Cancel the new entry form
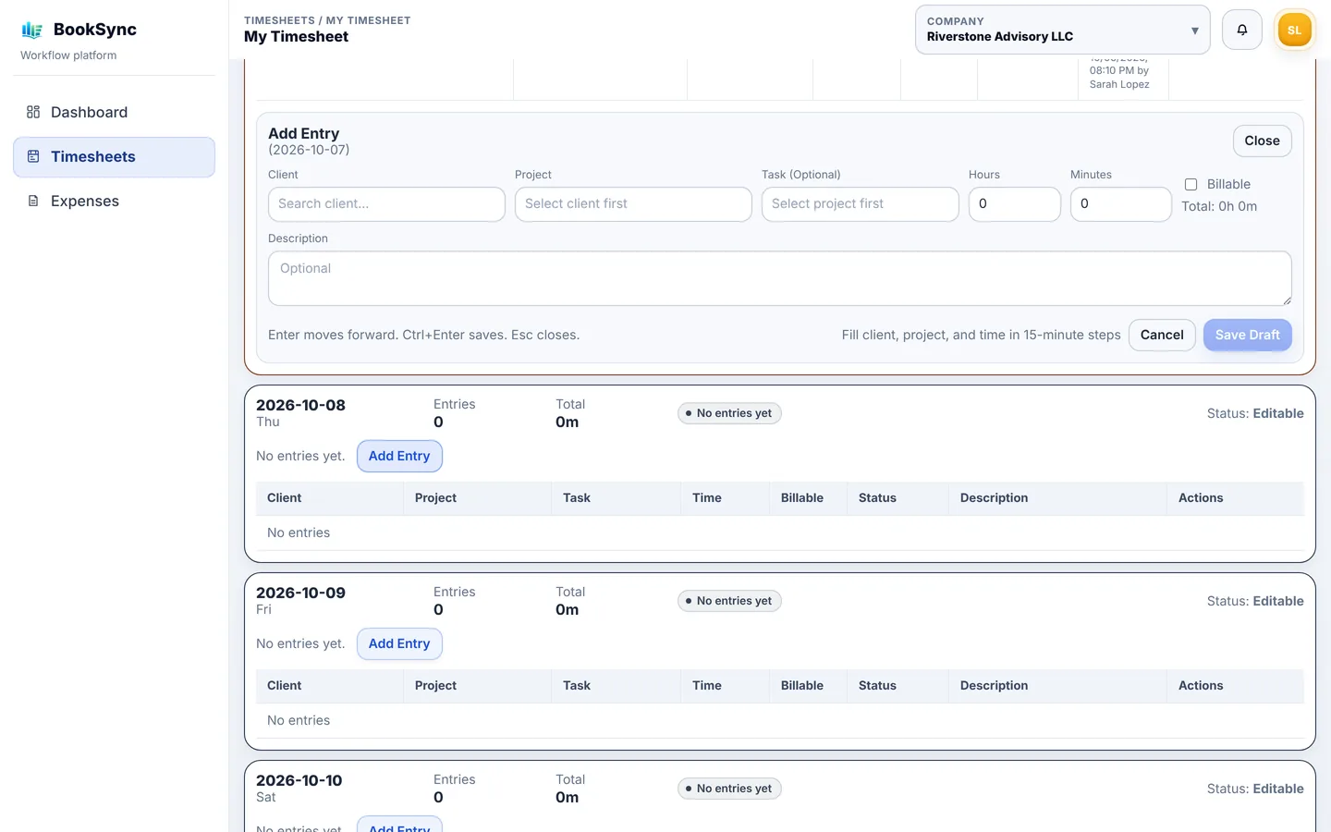This screenshot has width=1331, height=832. click(1162, 335)
